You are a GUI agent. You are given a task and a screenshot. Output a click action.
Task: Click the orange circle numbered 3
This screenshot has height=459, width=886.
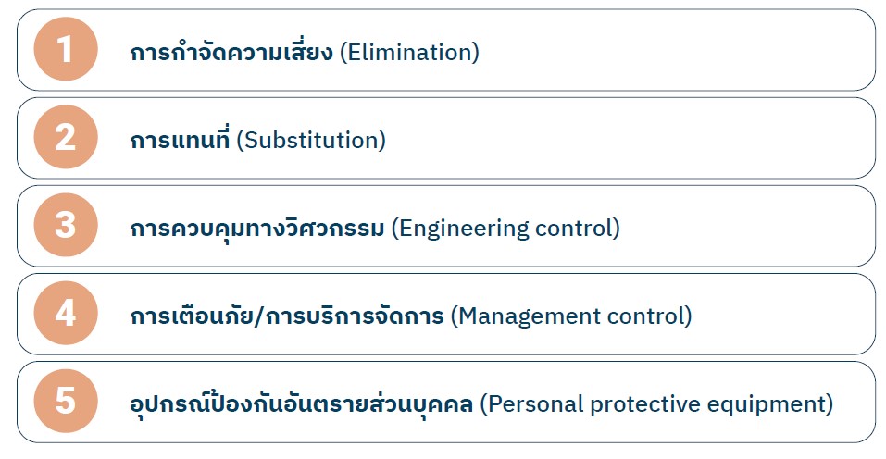(x=66, y=225)
